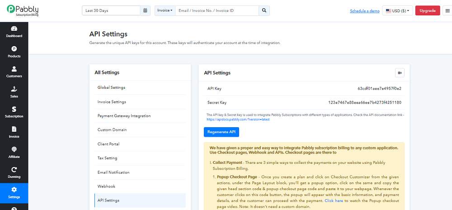Click the Secret Key value string
The image size is (452, 210).
365,102
